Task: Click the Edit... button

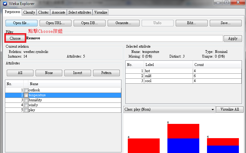Action: click(x=192, y=23)
